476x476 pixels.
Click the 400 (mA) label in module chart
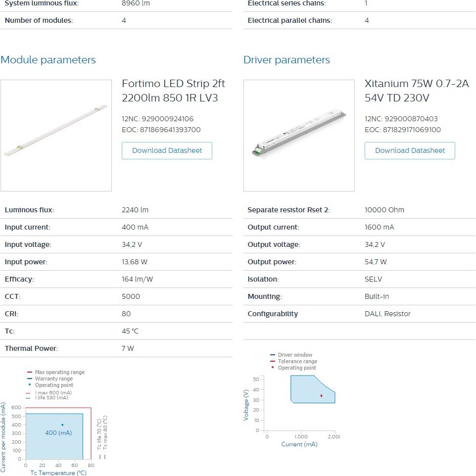pyautogui.click(x=58, y=433)
